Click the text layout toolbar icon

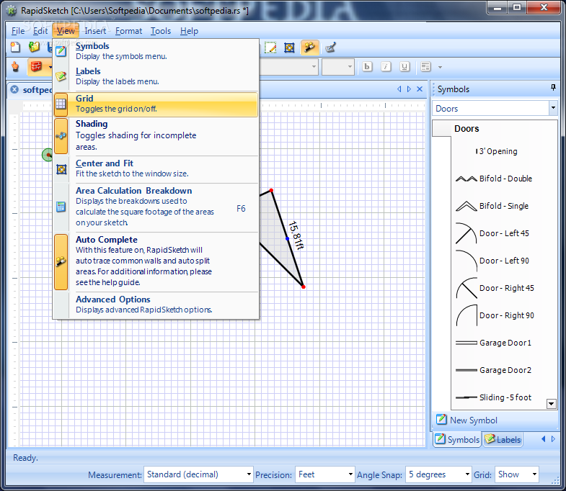point(425,67)
